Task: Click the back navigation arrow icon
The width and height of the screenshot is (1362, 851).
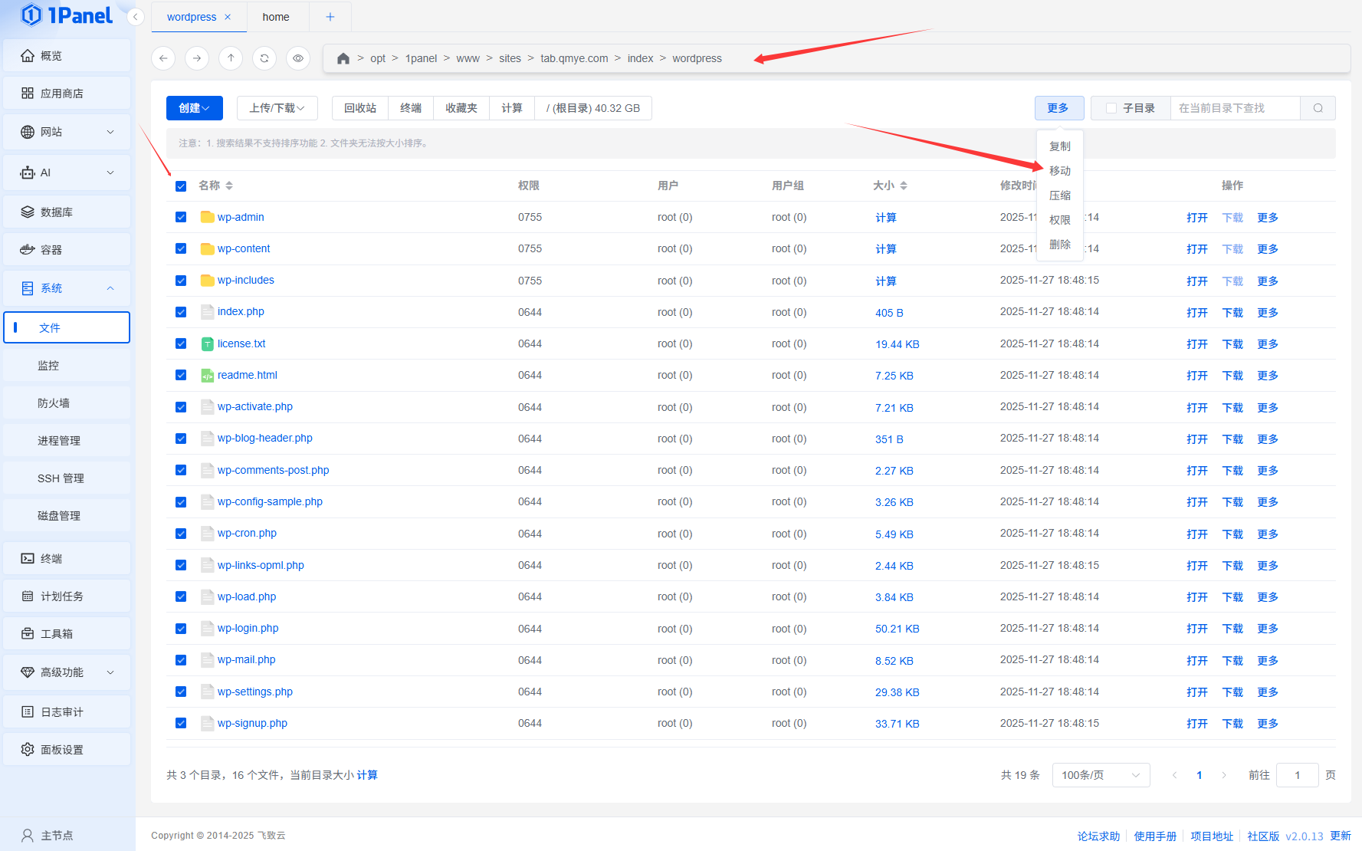Action: tap(163, 58)
